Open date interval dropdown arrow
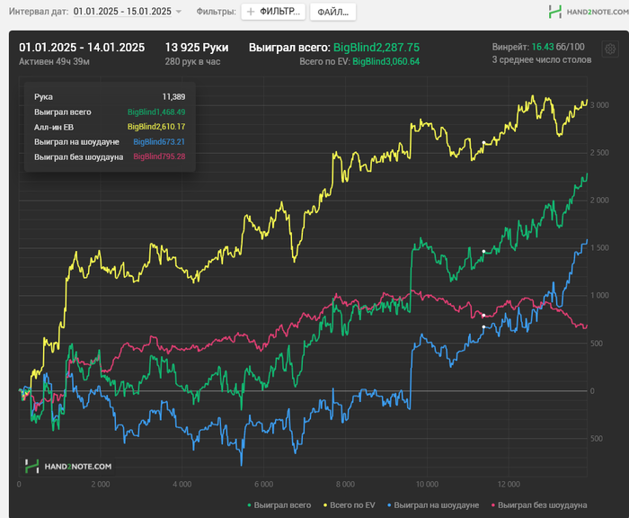The image size is (629, 518). click(179, 12)
